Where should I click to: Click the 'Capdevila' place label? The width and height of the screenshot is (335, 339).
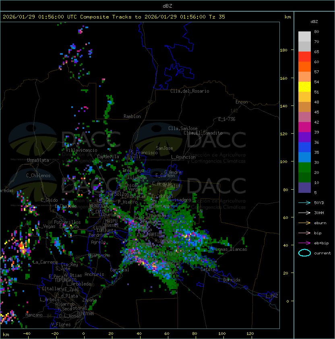coord(108,157)
